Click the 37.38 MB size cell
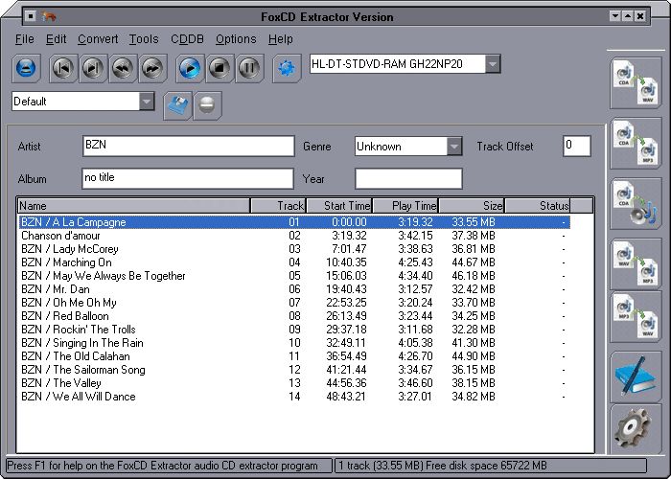Image resolution: width=671 pixels, height=479 pixels. coord(474,236)
